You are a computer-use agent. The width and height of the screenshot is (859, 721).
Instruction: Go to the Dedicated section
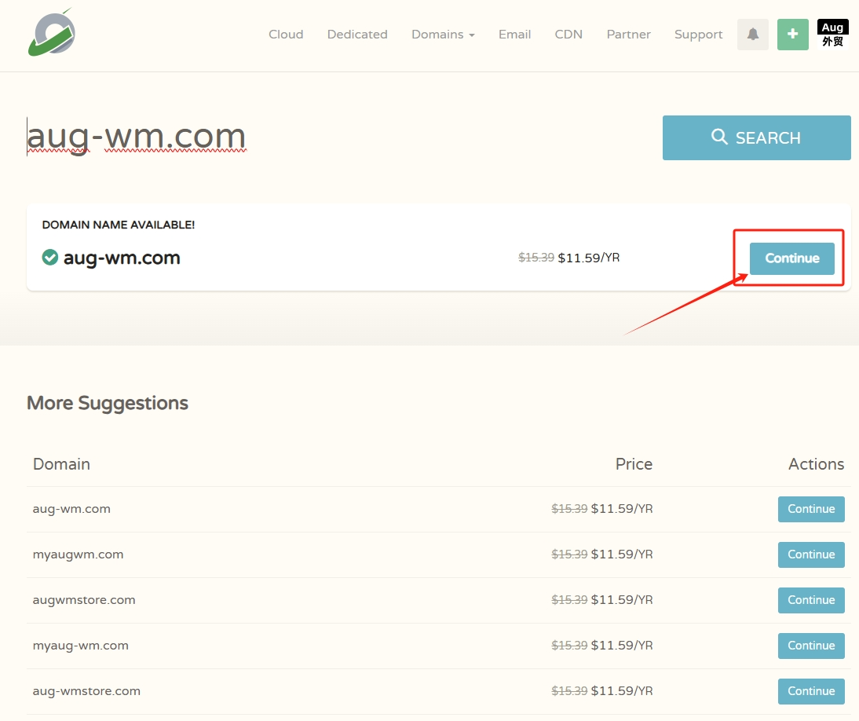(357, 35)
